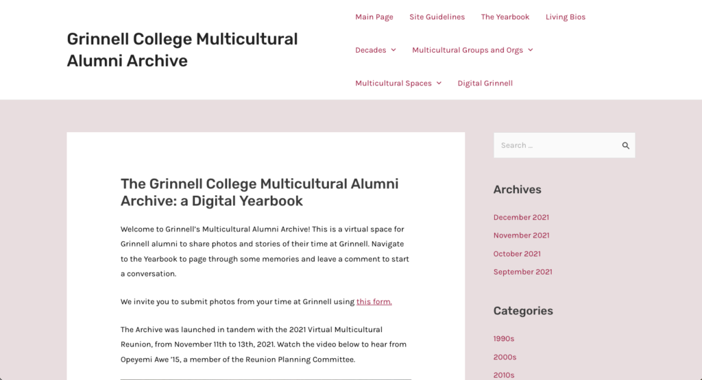Viewport: 702px width, 380px height.
Task: Open the October 2021 archive
Action: (517, 253)
